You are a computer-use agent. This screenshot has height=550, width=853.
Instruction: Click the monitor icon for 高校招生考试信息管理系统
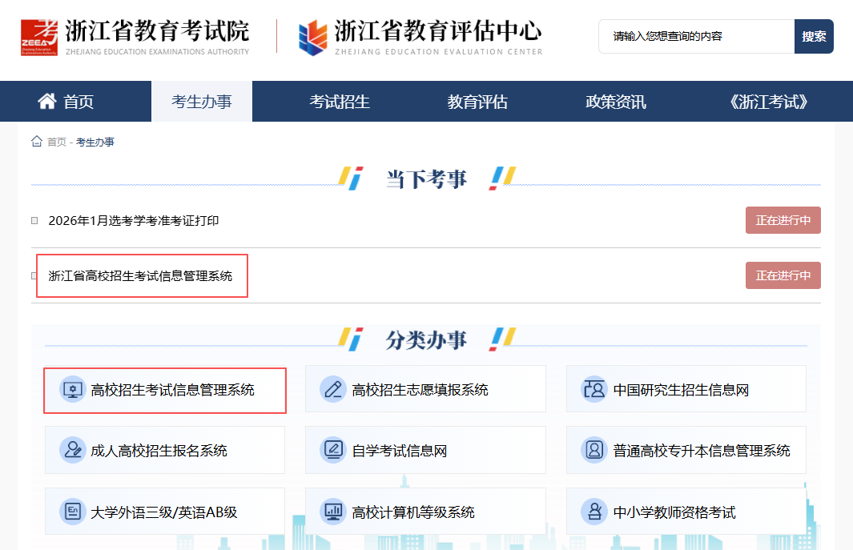click(x=73, y=390)
